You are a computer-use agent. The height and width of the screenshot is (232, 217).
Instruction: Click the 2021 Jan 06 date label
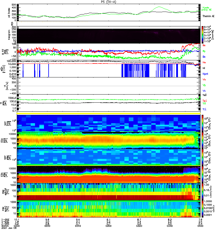pyautogui.click(x=9, y=228)
